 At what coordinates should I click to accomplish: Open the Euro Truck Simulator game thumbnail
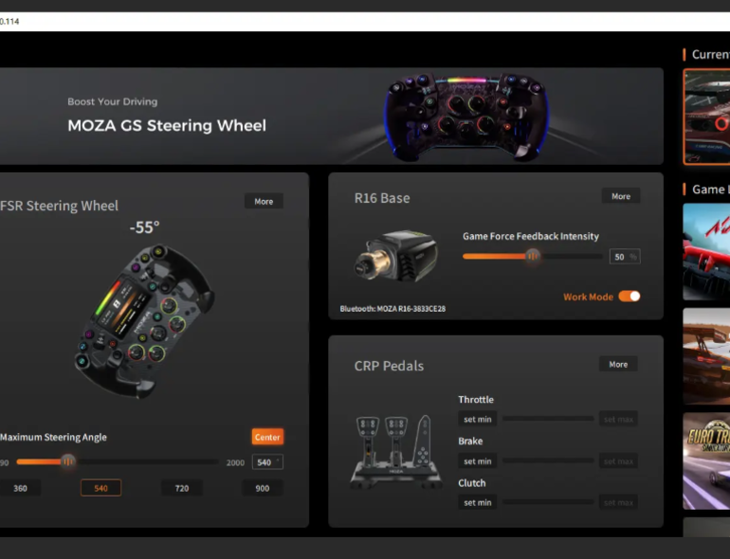(x=706, y=460)
